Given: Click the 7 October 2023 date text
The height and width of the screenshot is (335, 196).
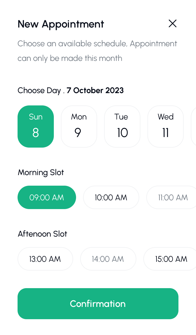Looking at the screenshot, I should [95, 90].
